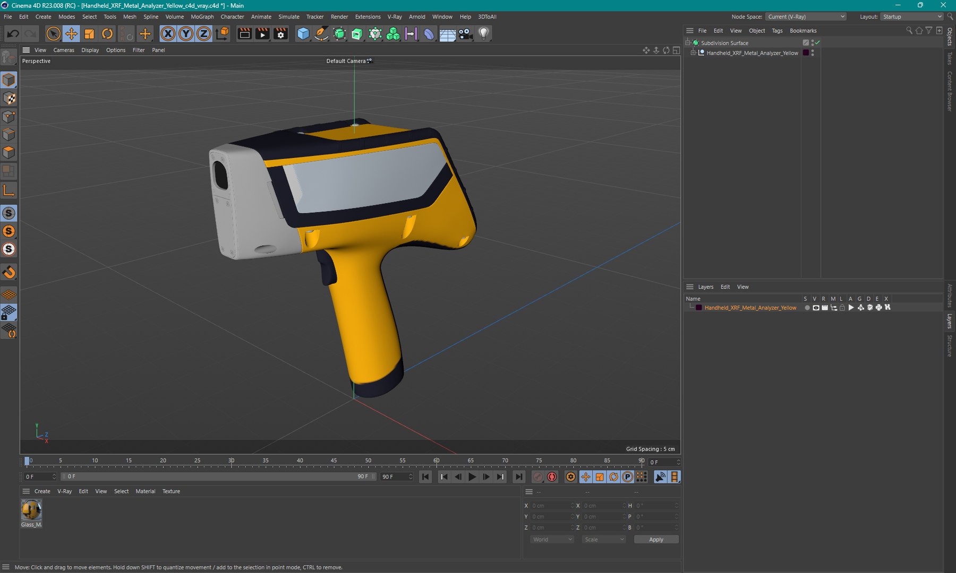Open the Layout Startup dropdown
956x573 pixels.
click(912, 16)
